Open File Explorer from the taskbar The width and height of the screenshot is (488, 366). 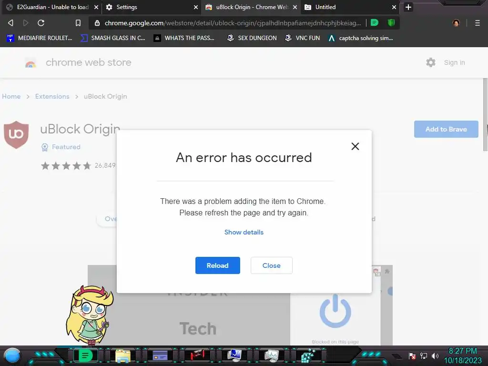(123, 356)
